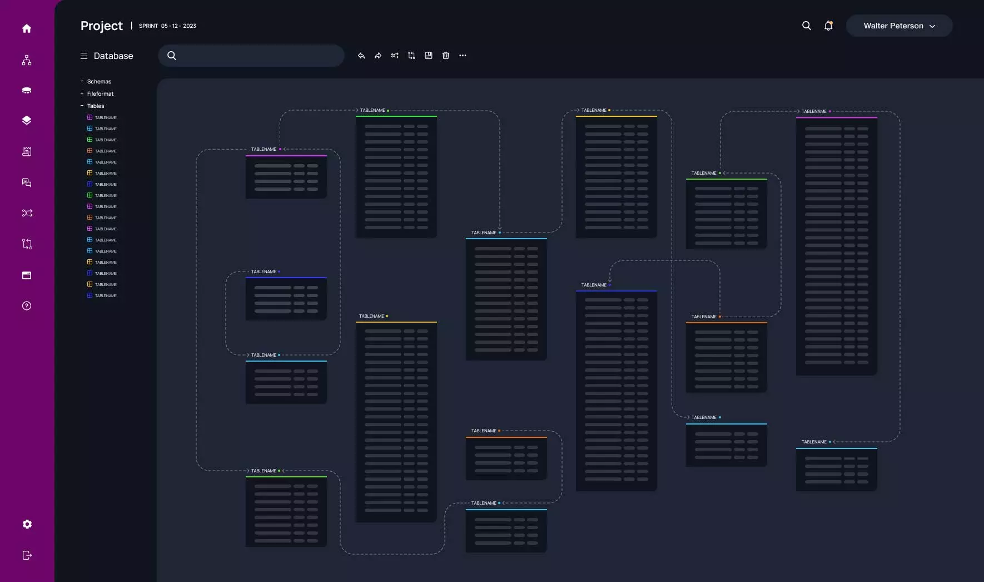Go to Home in the sidebar
984x582 pixels.
27,28
